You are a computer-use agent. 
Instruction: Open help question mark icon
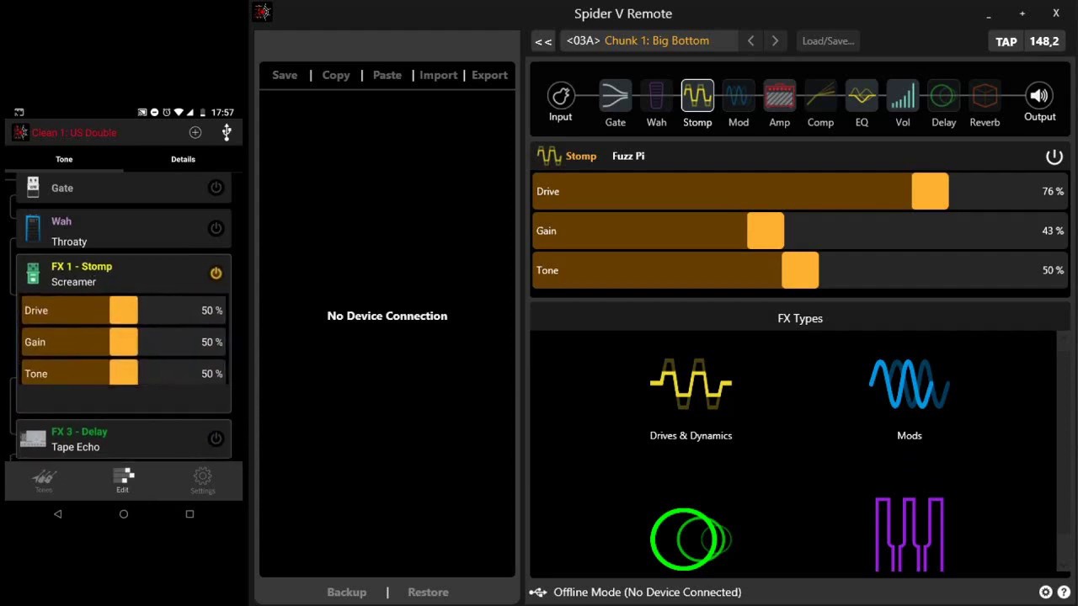click(1064, 593)
